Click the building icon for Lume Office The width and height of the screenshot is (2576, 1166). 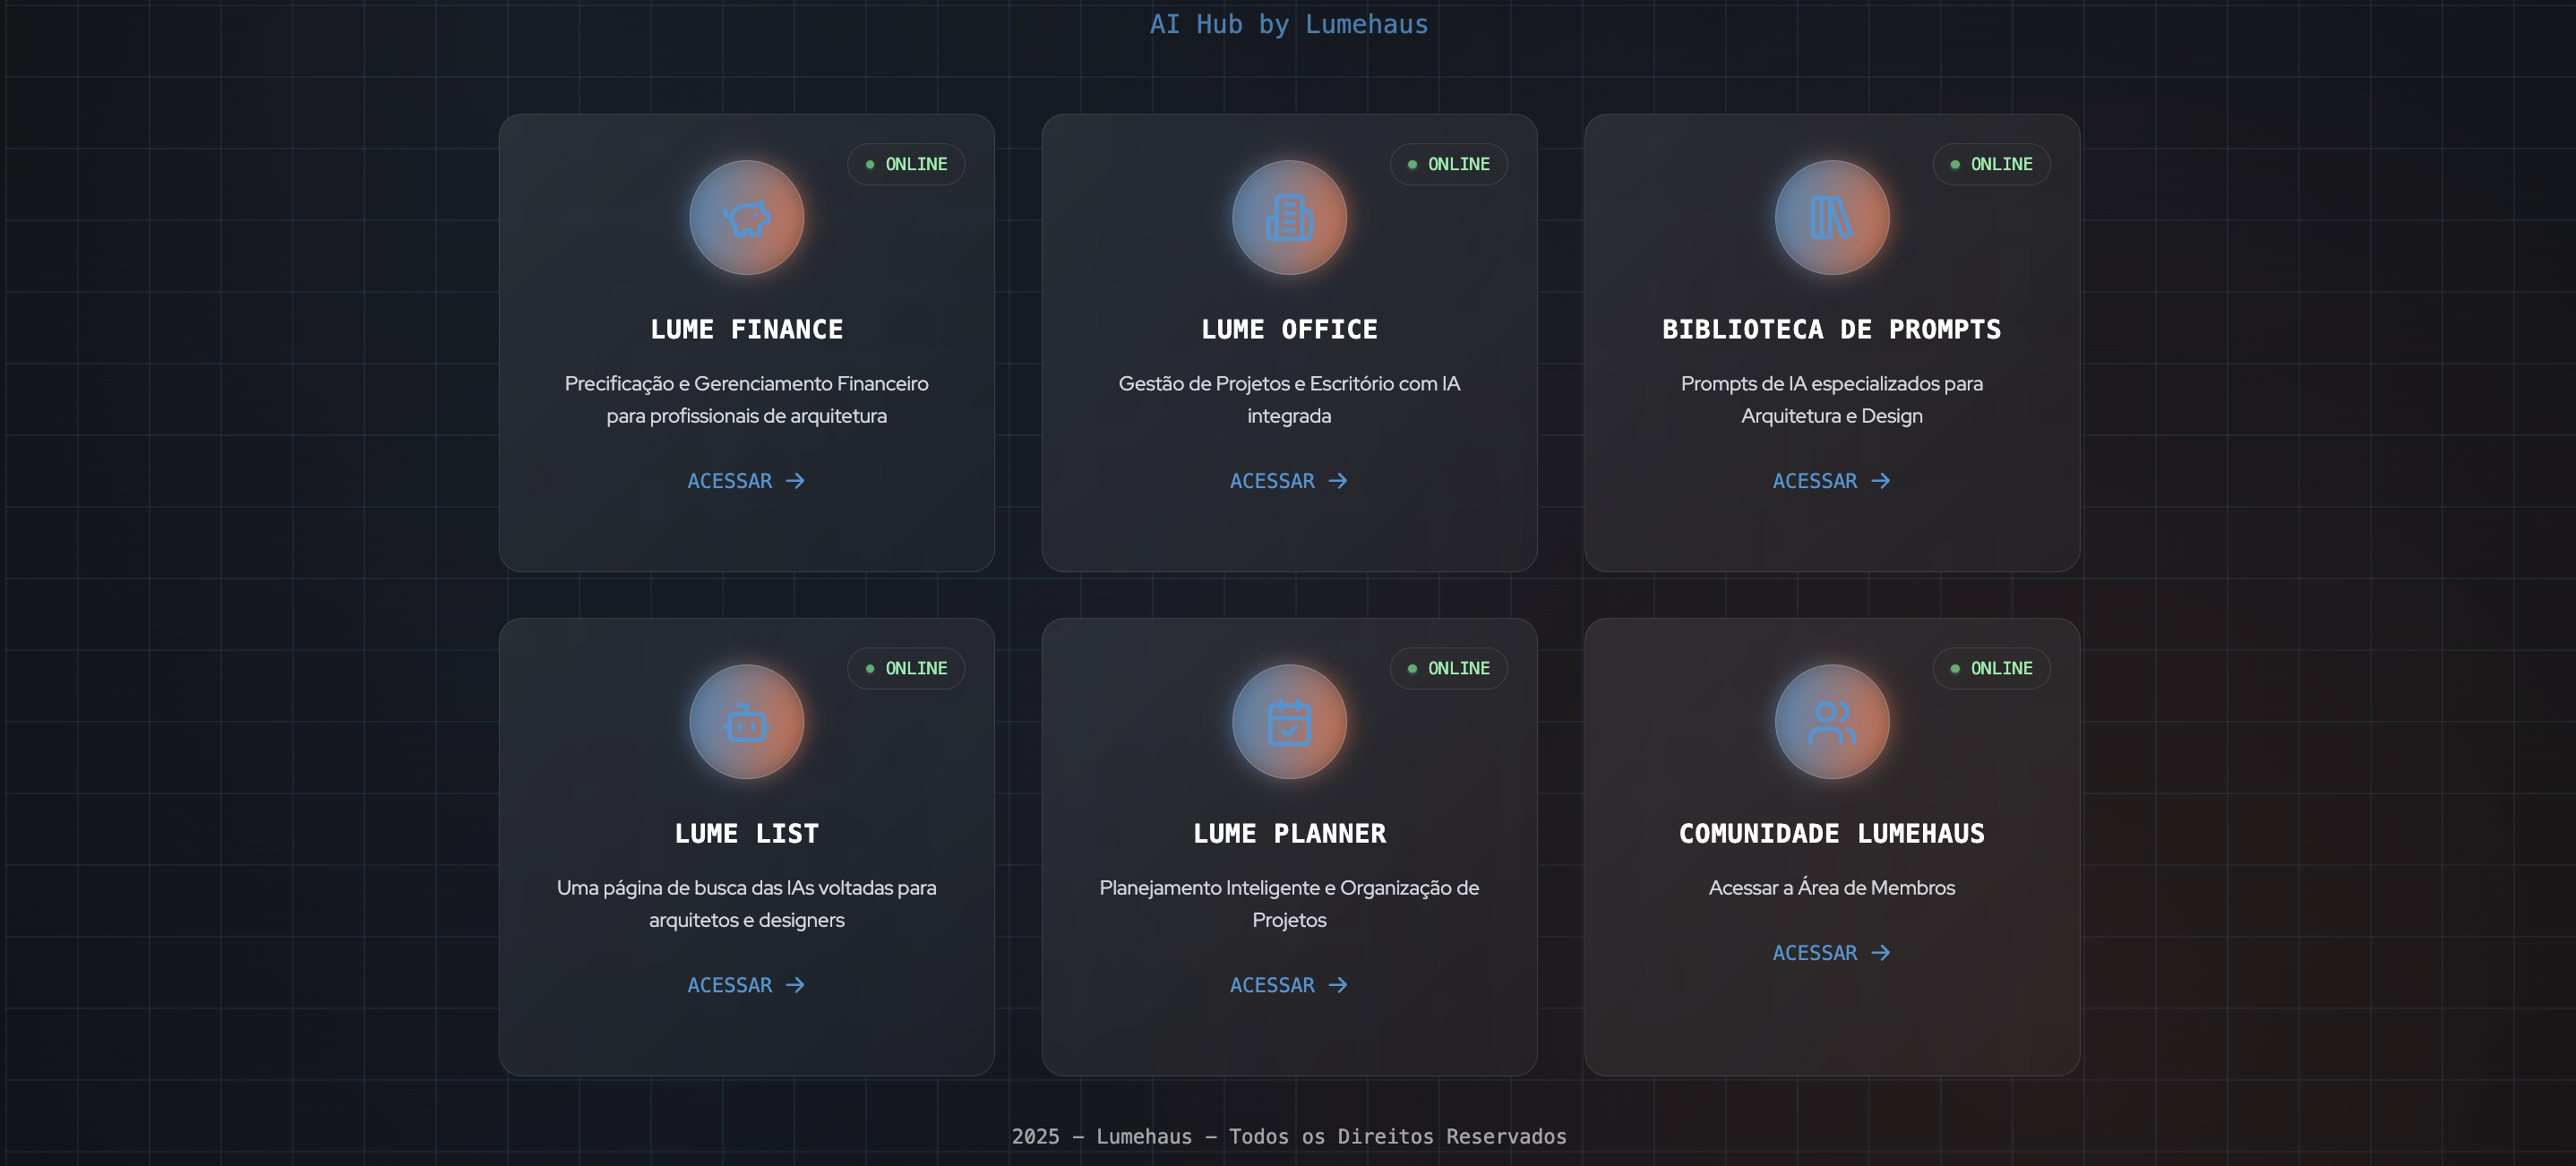pyautogui.click(x=1289, y=218)
